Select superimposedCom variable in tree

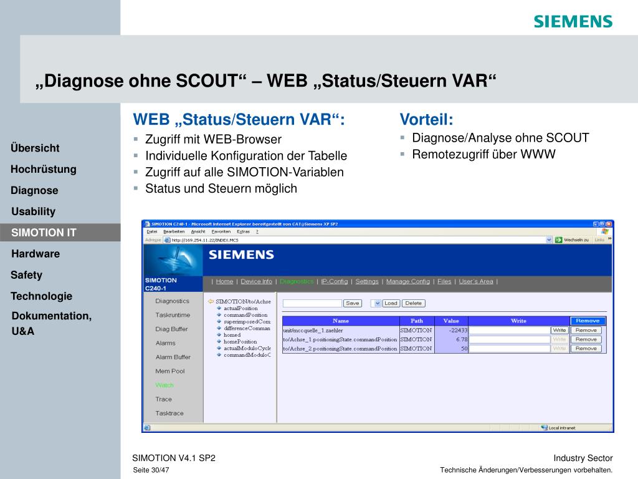pyautogui.click(x=247, y=322)
